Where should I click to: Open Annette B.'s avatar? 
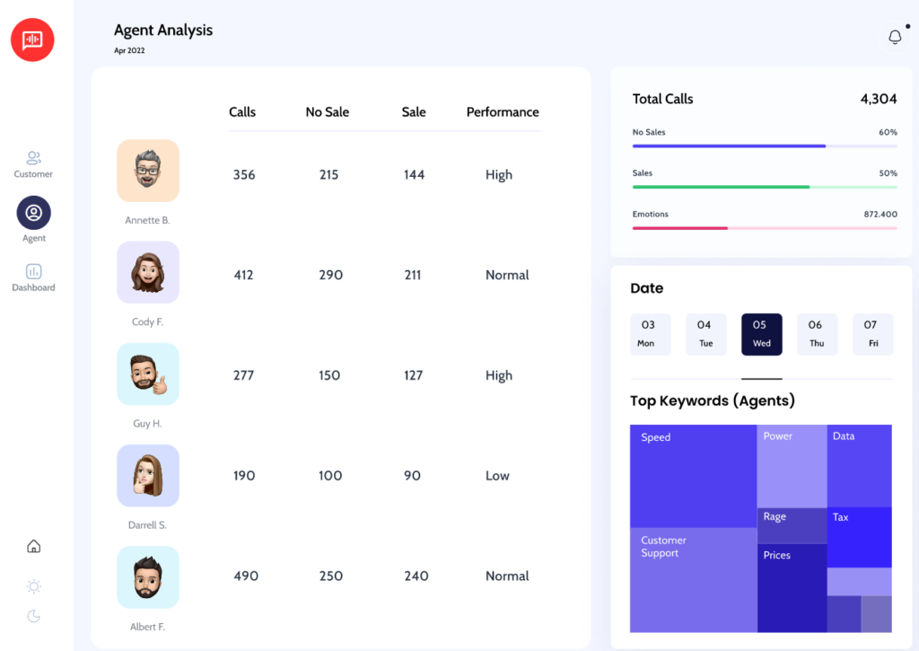pyautogui.click(x=148, y=171)
